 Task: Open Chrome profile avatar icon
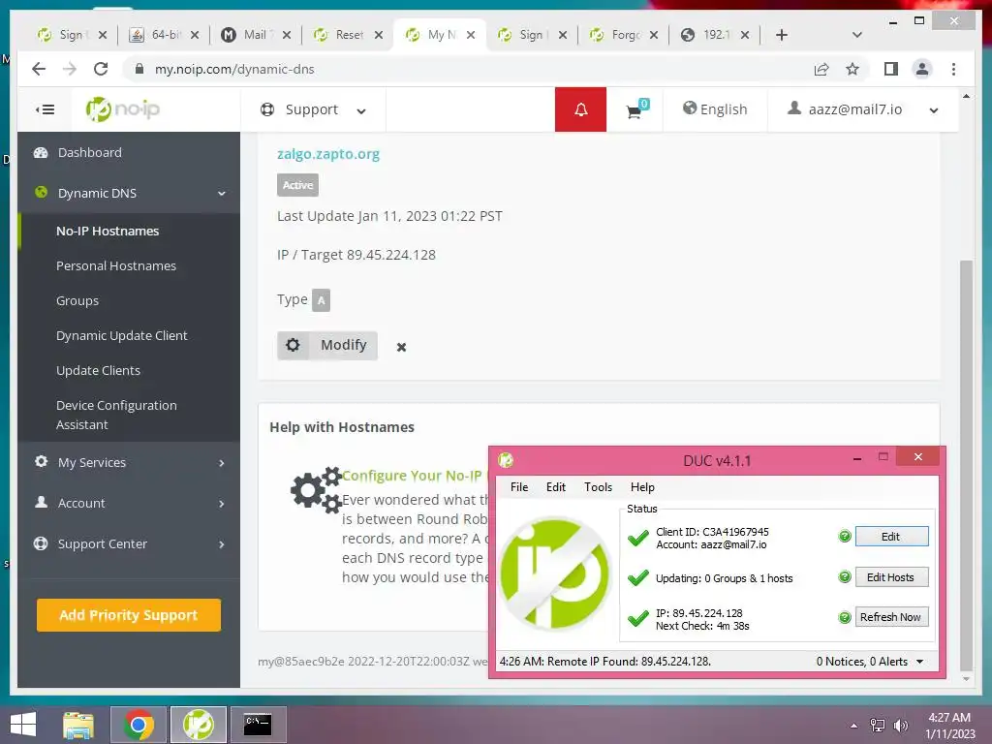pyautogui.click(x=922, y=69)
